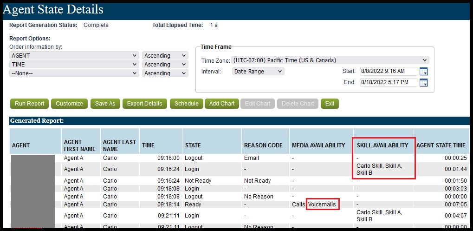Click the AGENT column header
The height and width of the screenshot is (231, 473).
36,141
